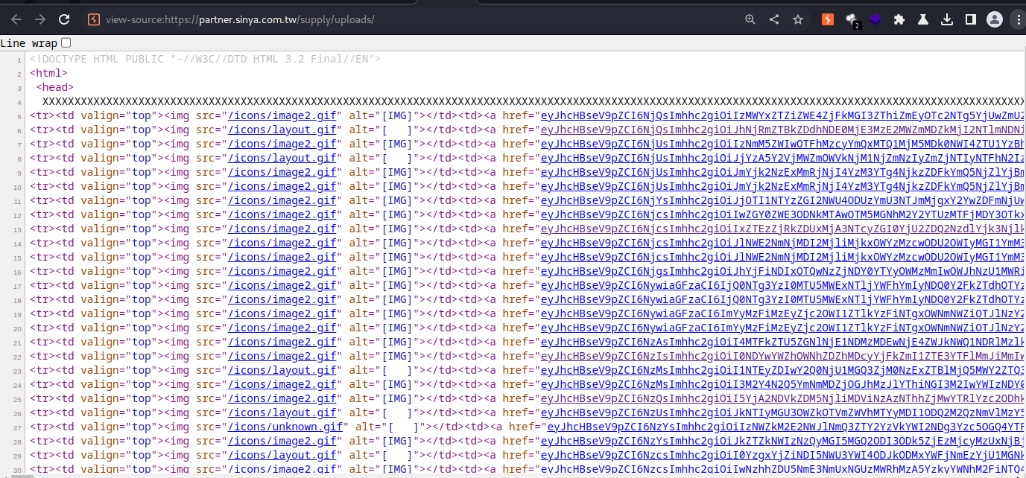The height and width of the screenshot is (478, 1026).
Task: Open /icons/layout.gif link on line 6
Action: pos(284,130)
